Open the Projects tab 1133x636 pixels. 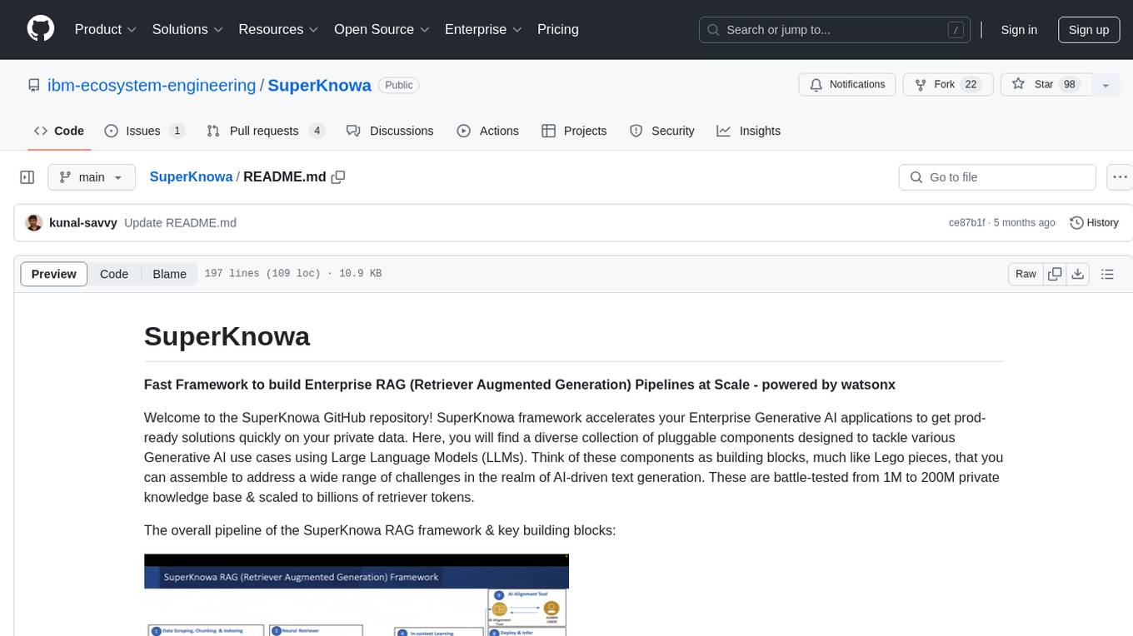[574, 131]
